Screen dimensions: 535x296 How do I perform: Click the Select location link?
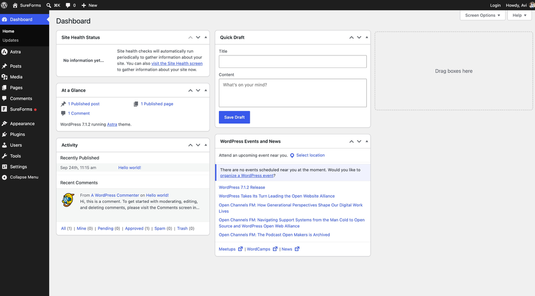310,155
